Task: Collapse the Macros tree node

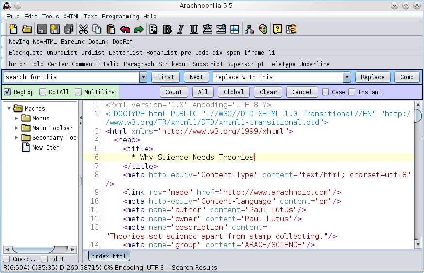Action: pyautogui.click(x=9, y=108)
